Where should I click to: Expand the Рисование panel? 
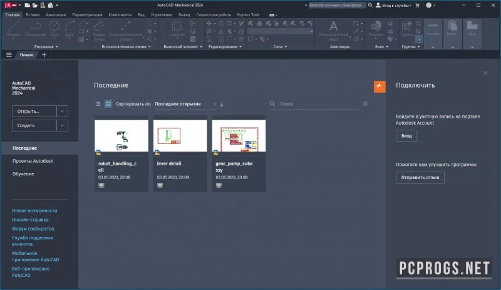coord(46,47)
